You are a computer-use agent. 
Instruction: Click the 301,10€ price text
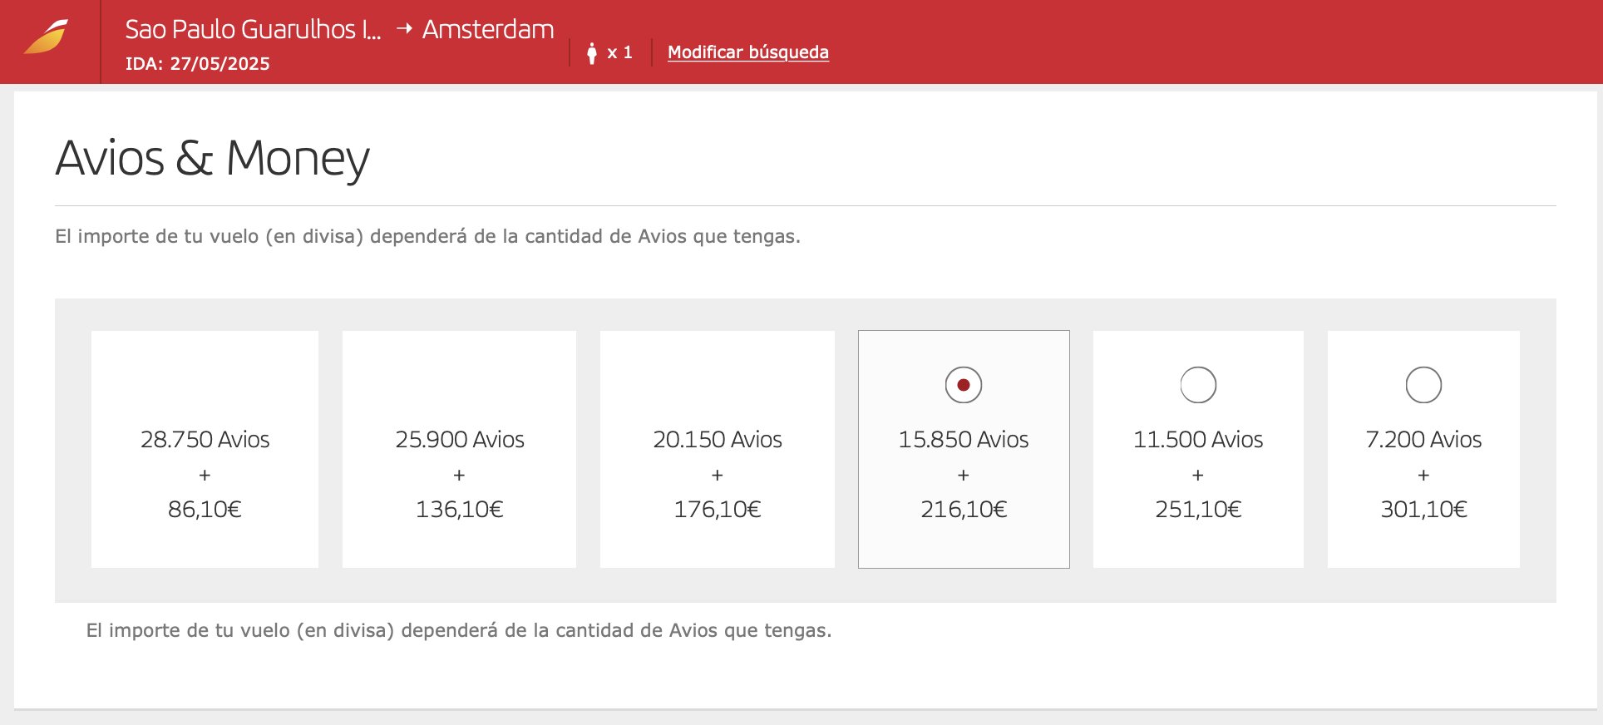[x=1423, y=510]
